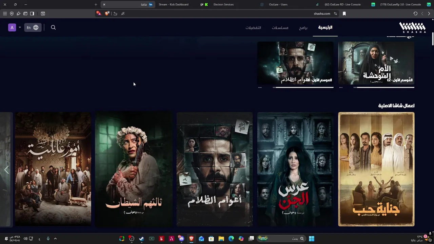This screenshot has height=244, width=434.
Task: Open the برامج programs tab
Action: (303, 27)
